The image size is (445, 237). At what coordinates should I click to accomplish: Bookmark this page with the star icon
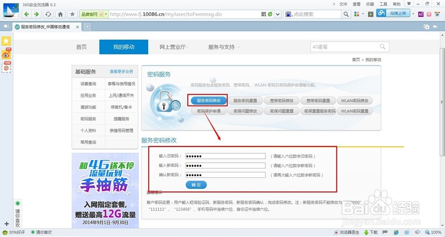pyautogui.click(x=73, y=14)
